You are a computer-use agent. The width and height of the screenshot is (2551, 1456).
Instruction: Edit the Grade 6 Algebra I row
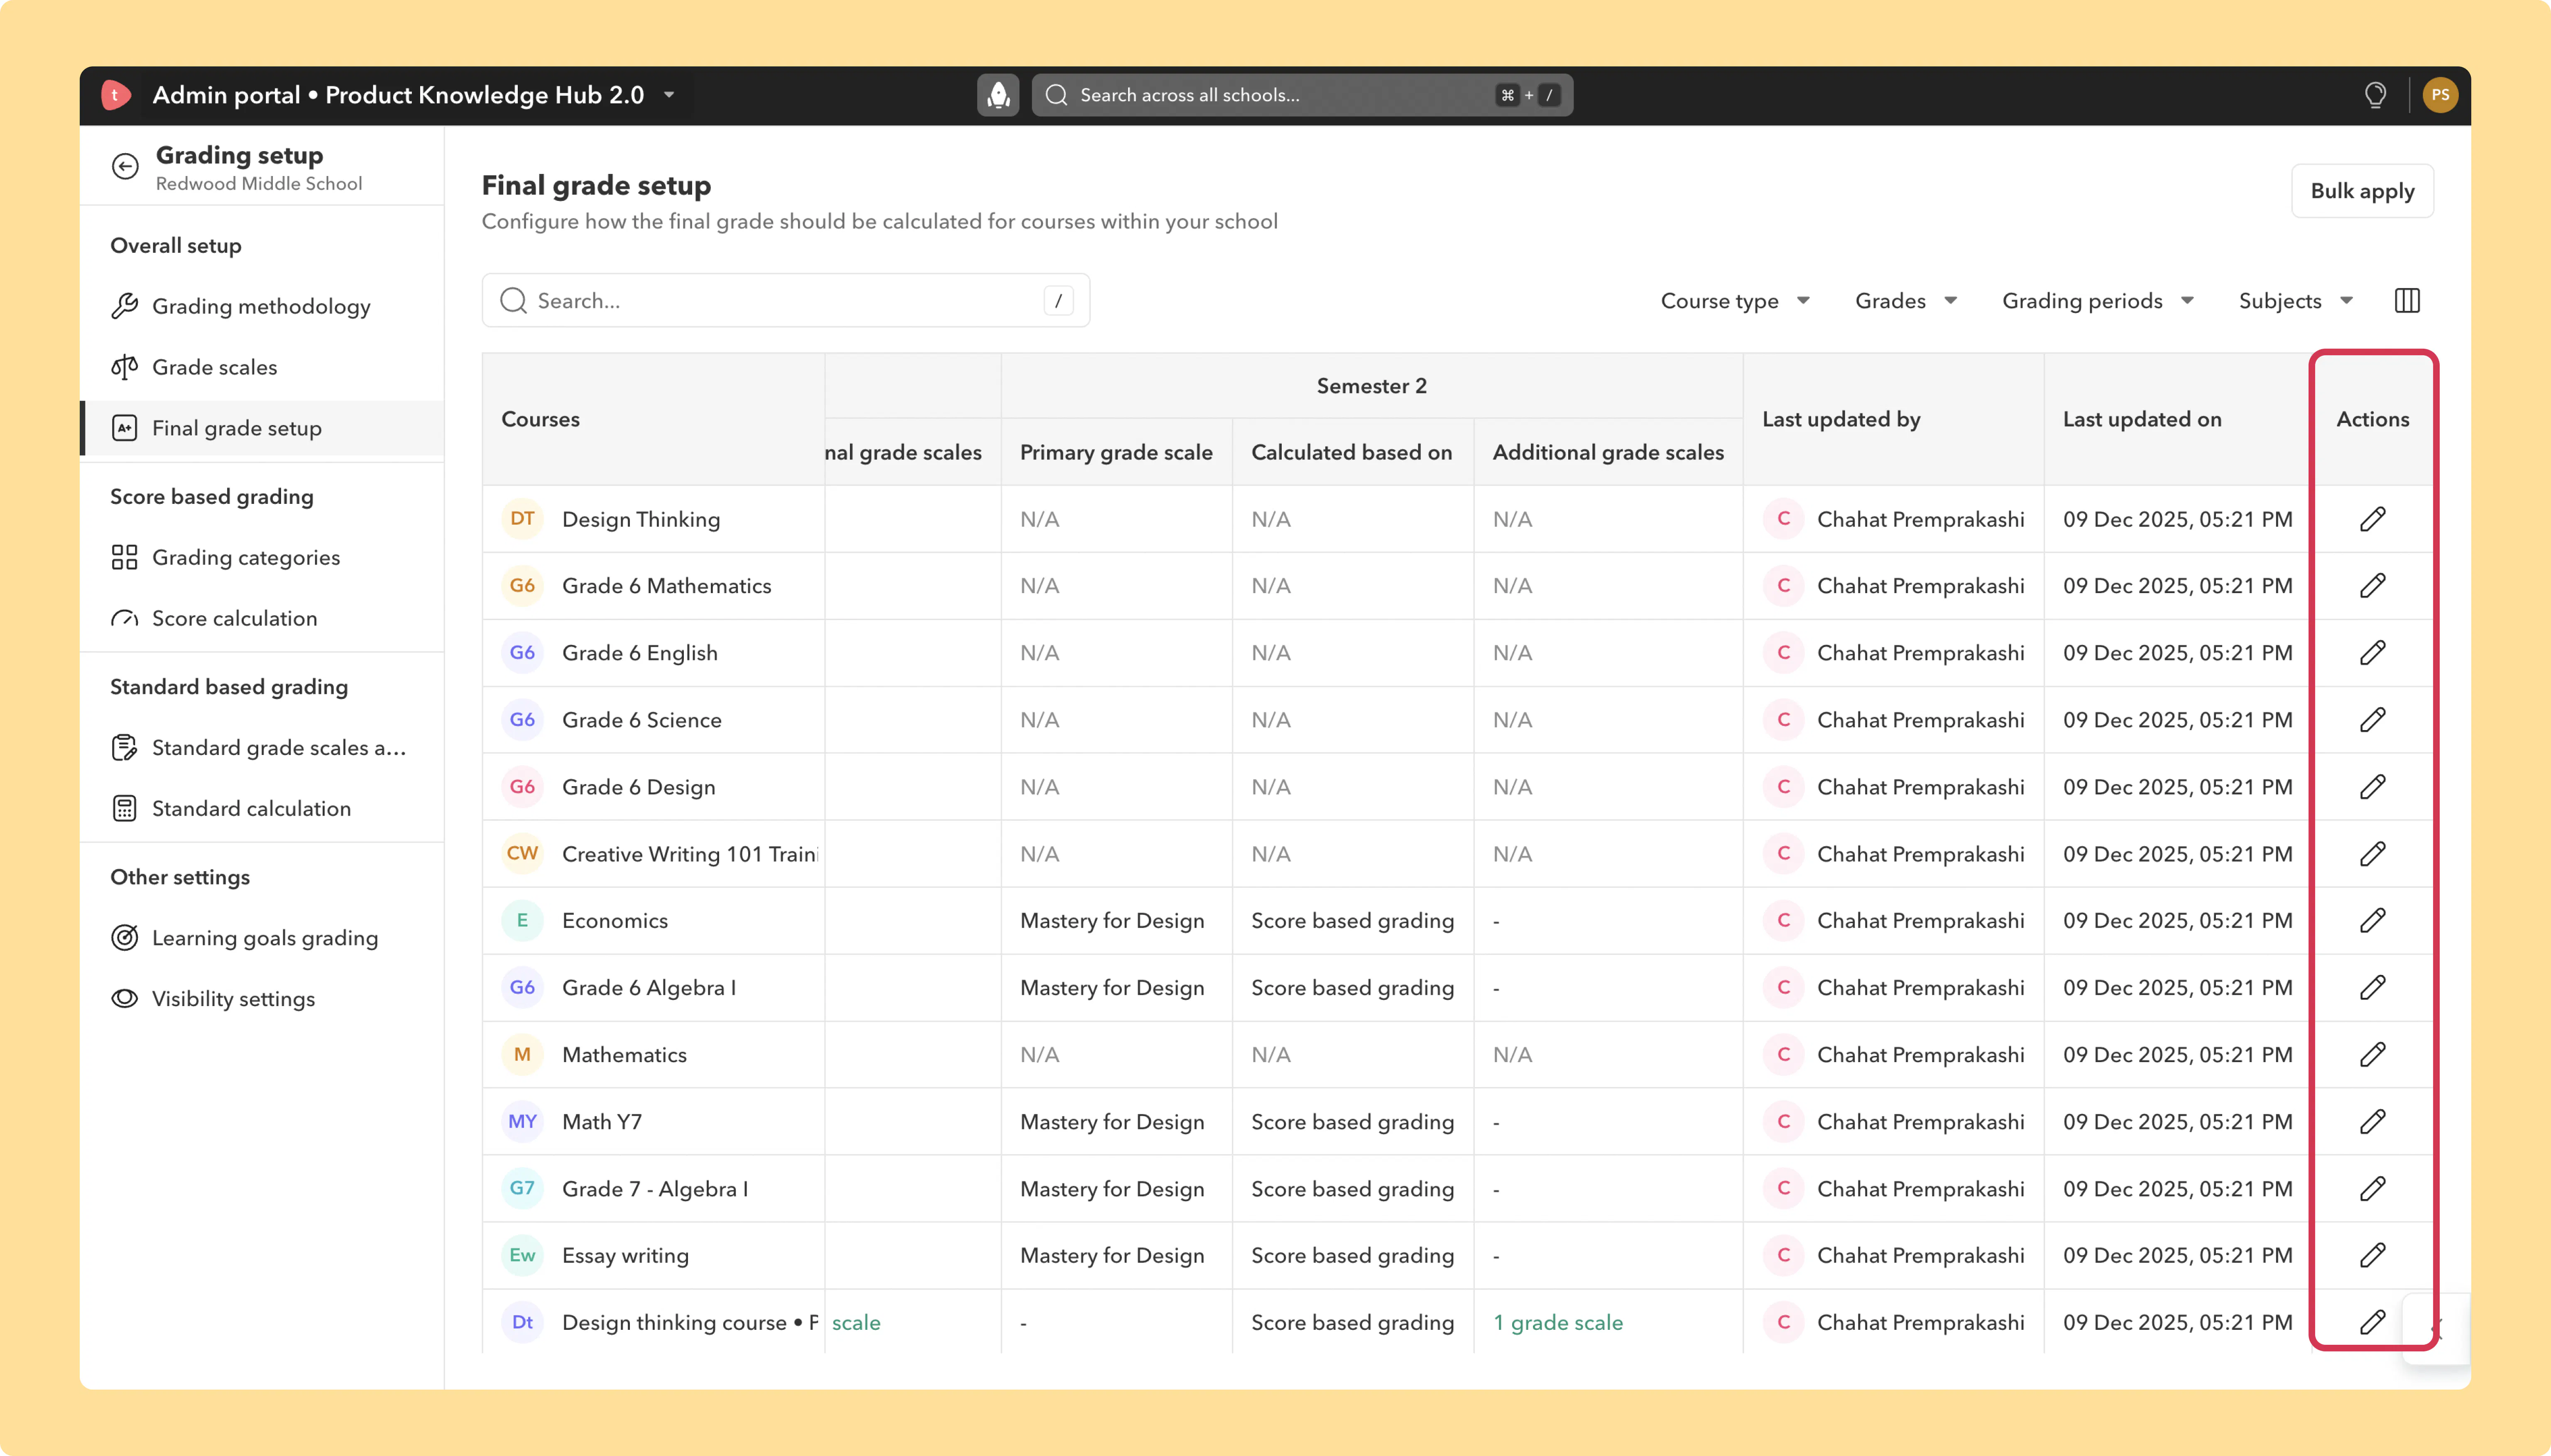(2372, 988)
